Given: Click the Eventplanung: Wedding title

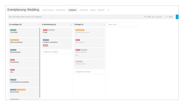Looking at the screenshot, I should point(23,10).
